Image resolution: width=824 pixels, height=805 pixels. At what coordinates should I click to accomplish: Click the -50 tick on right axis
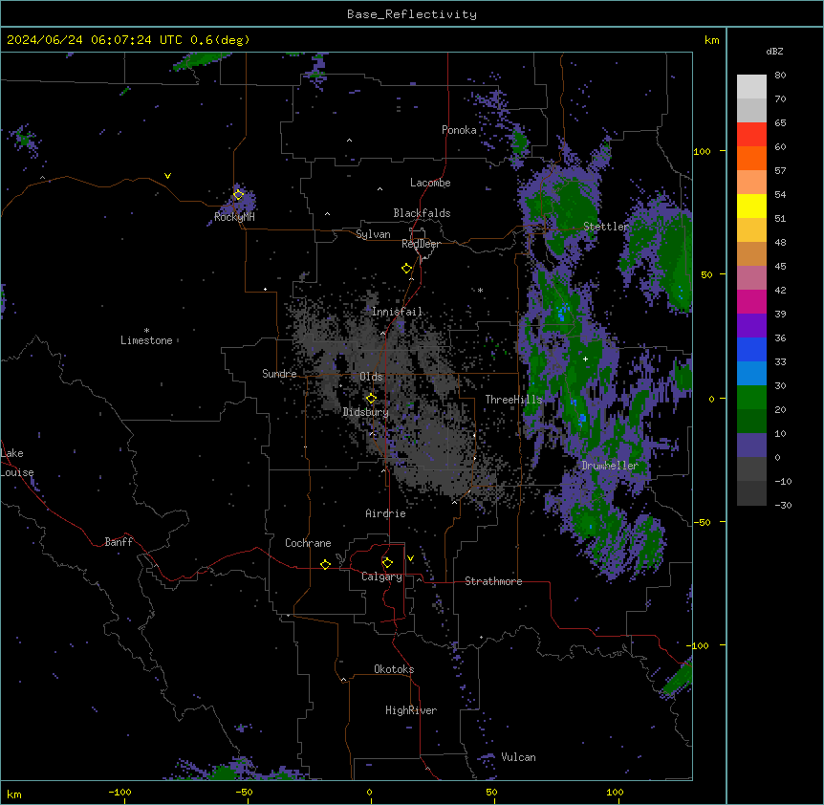(x=702, y=522)
